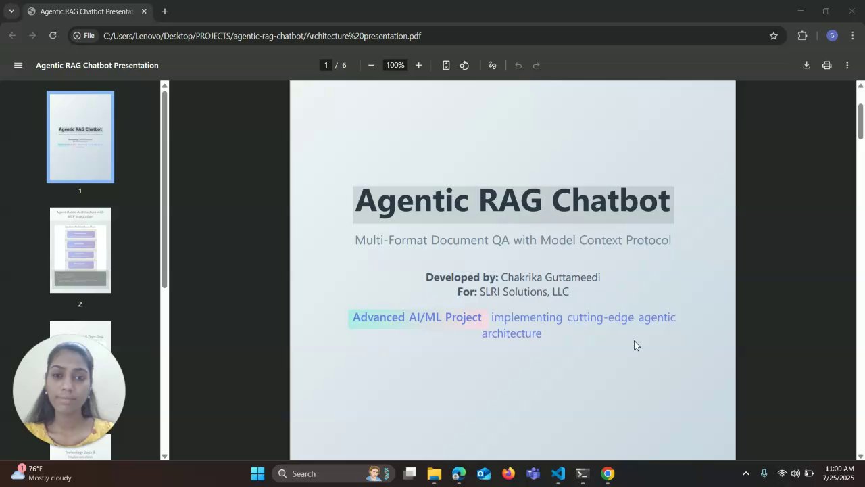
Task: Click the Google Chrome taskbar icon
Action: 608,473
